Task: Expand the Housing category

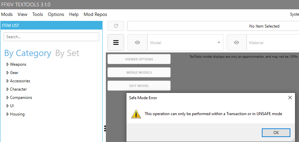Action: coord(8,114)
